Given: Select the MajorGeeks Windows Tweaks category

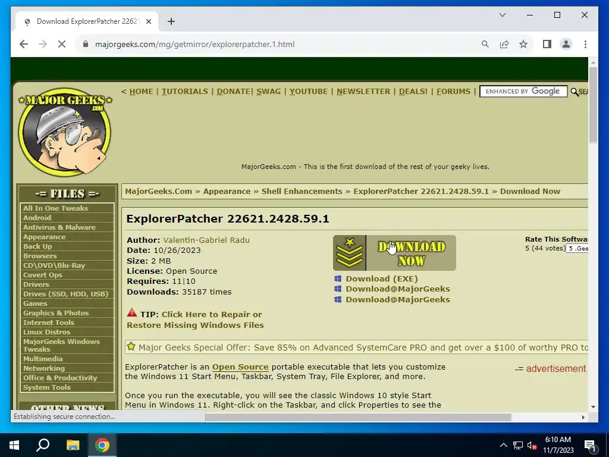Looking at the screenshot, I should [x=67, y=345].
